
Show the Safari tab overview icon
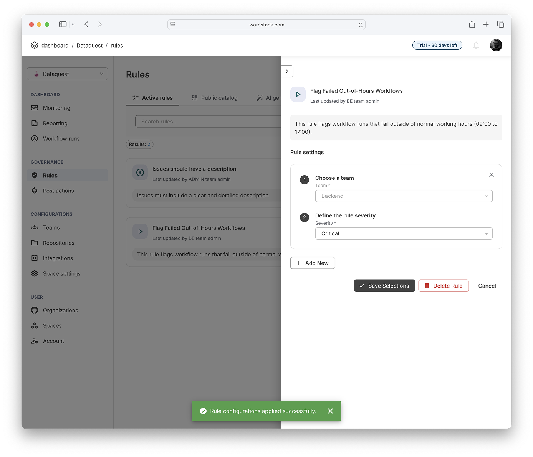tap(500, 25)
